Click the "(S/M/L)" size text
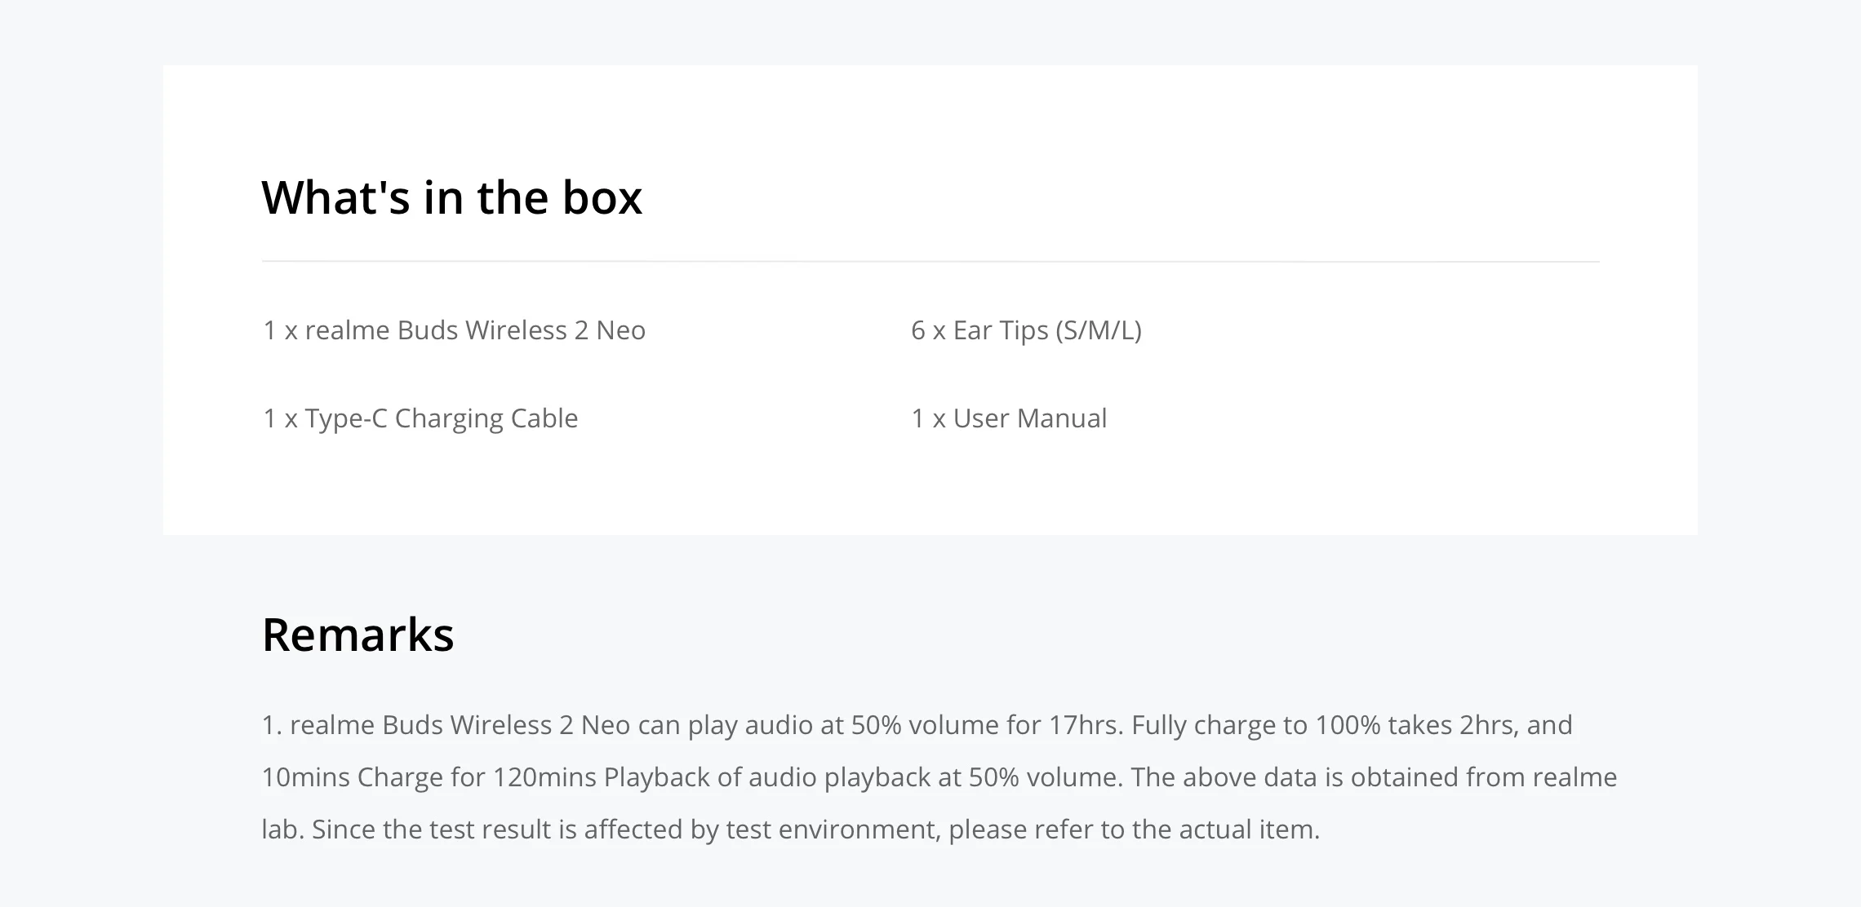 pyautogui.click(x=1099, y=330)
